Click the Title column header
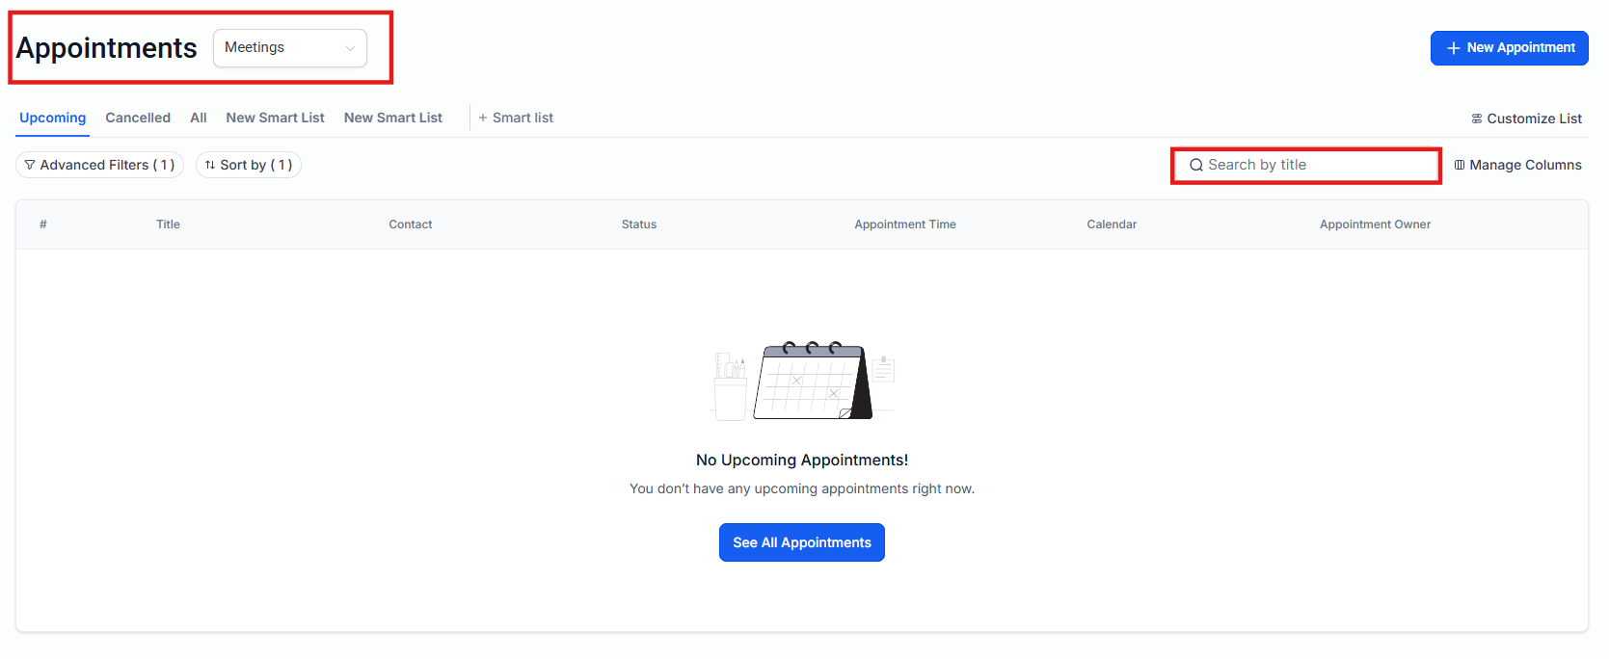The height and width of the screenshot is (659, 1609). point(168,224)
